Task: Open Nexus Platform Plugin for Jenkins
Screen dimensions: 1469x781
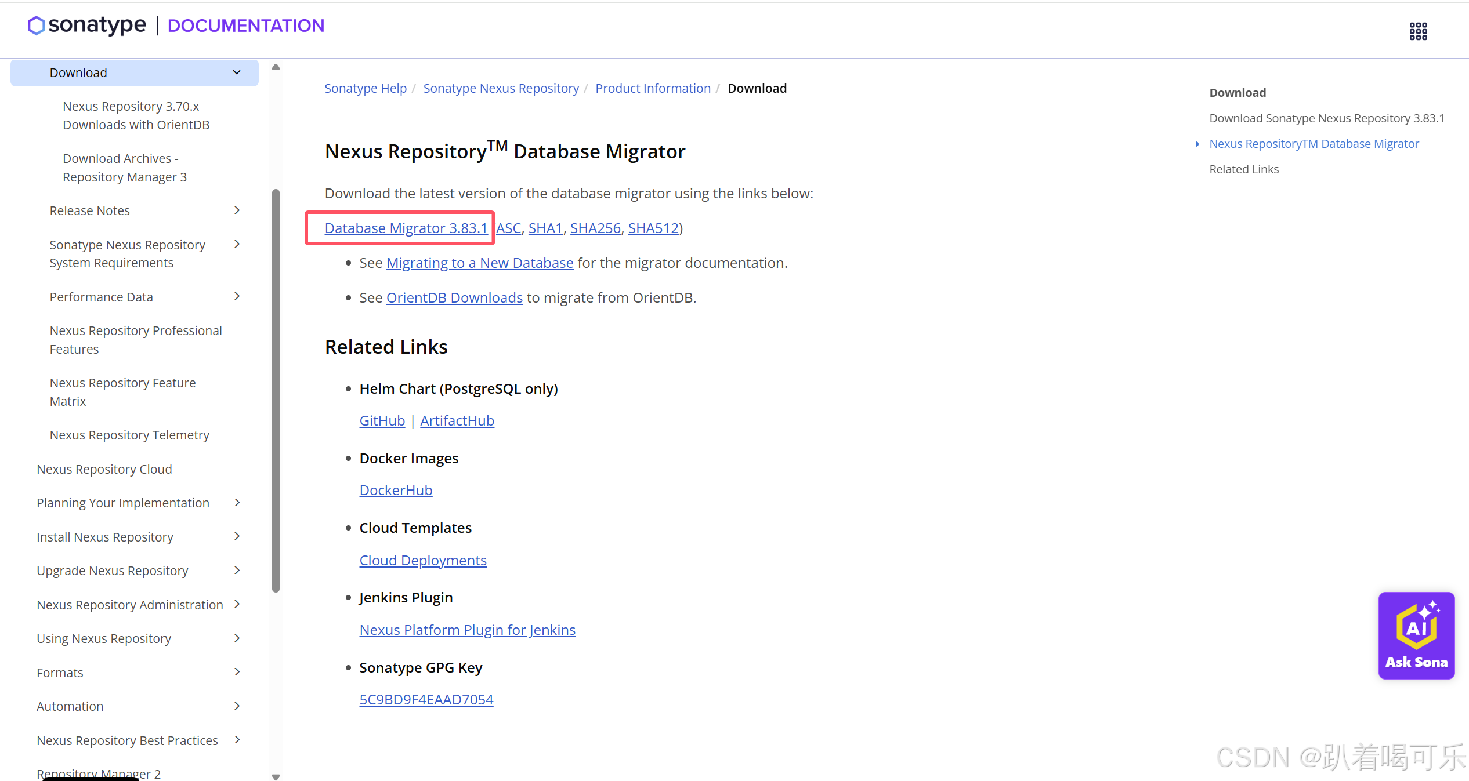Action: click(467, 630)
